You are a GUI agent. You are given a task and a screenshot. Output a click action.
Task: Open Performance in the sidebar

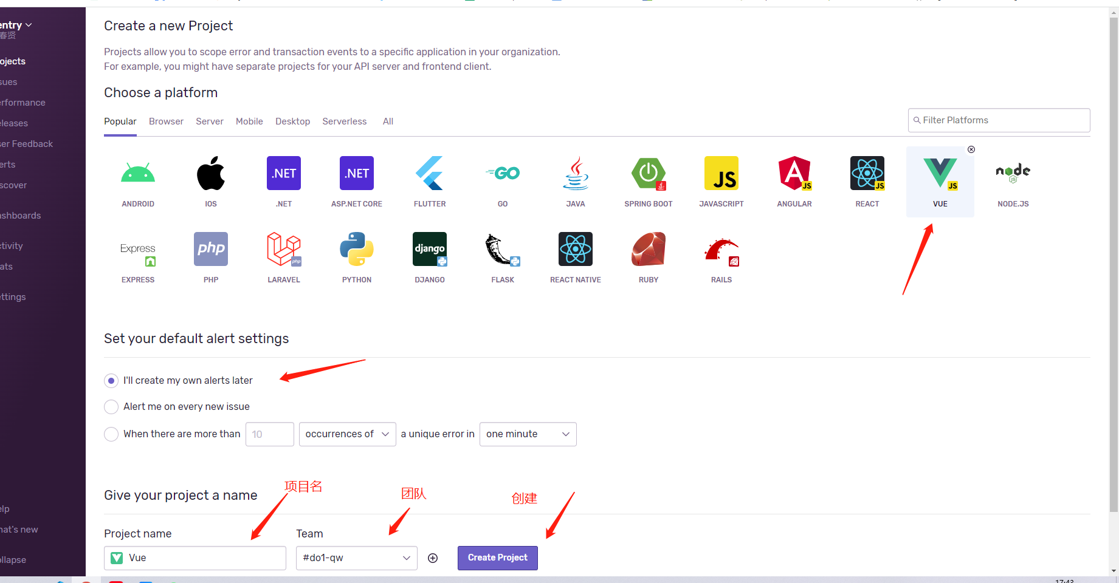pyautogui.click(x=22, y=103)
